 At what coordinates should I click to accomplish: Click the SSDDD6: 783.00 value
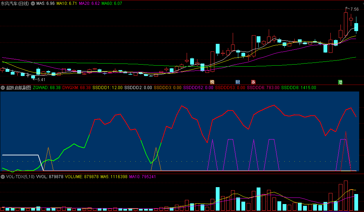pos(263,88)
